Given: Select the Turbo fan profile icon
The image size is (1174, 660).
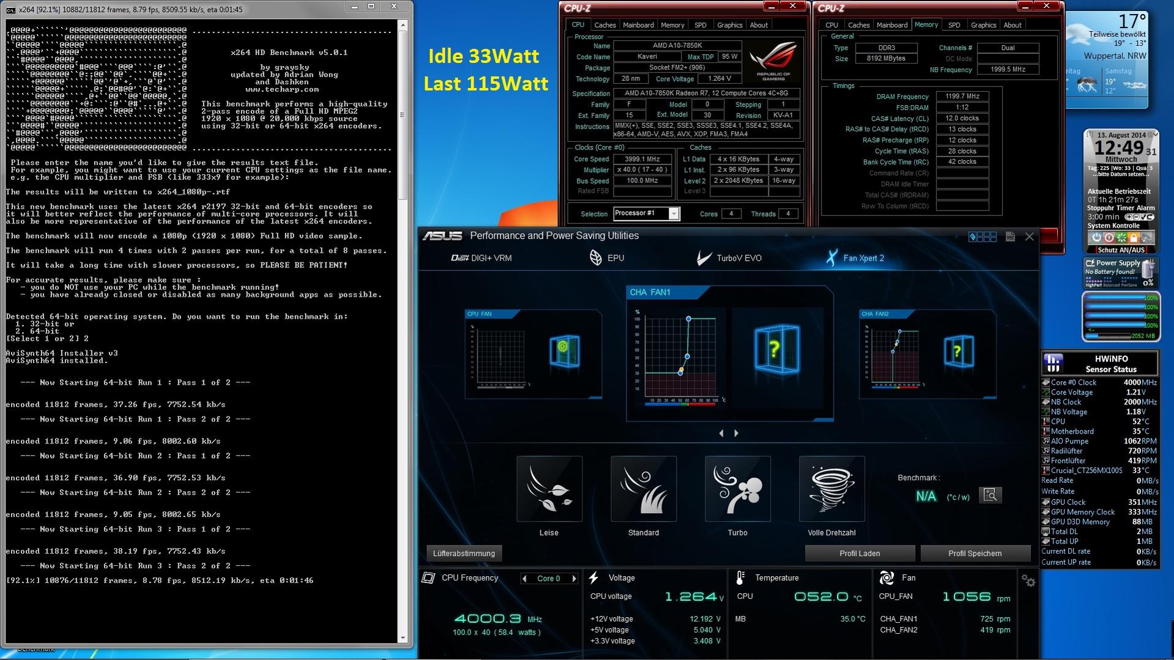Looking at the screenshot, I should (x=738, y=489).
